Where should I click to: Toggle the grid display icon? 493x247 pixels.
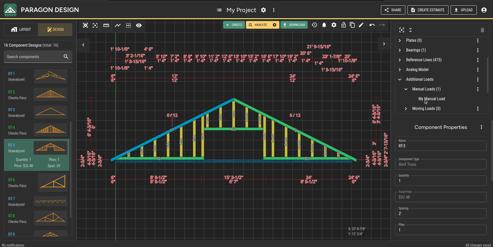point(129,25)
